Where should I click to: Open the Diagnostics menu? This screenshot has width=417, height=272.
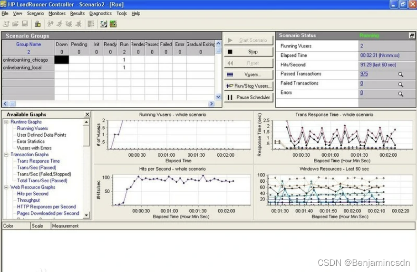click(x=100, y=13)
